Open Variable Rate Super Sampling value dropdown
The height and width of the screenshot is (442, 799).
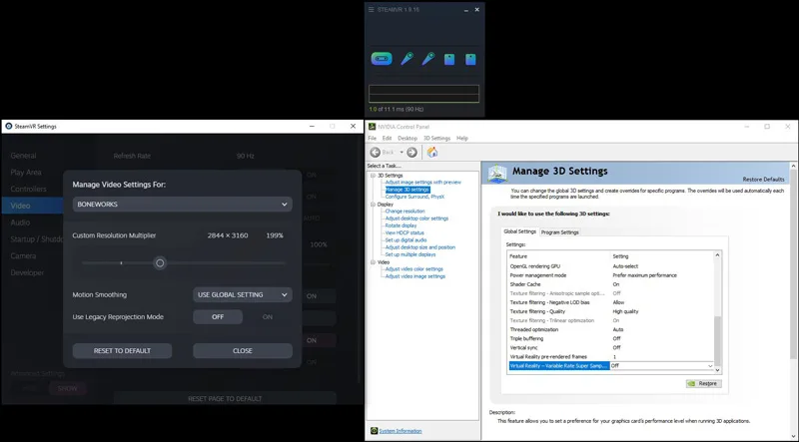coord(710,365)
